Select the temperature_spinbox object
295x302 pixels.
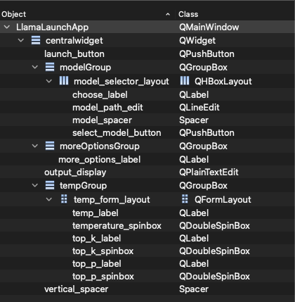[117, 226]
